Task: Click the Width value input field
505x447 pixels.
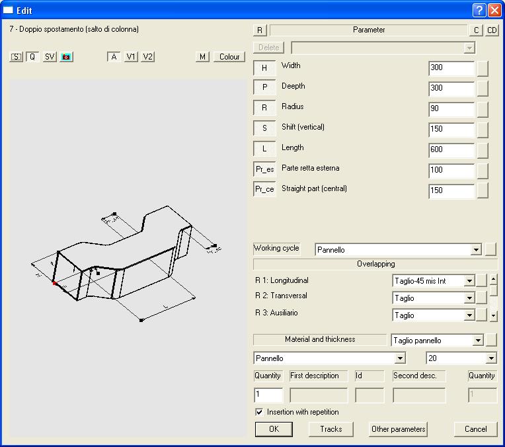Action: point(451,68)
